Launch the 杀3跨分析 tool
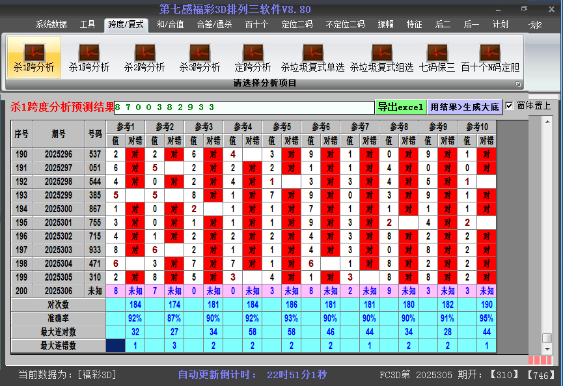 coord(200,57)
